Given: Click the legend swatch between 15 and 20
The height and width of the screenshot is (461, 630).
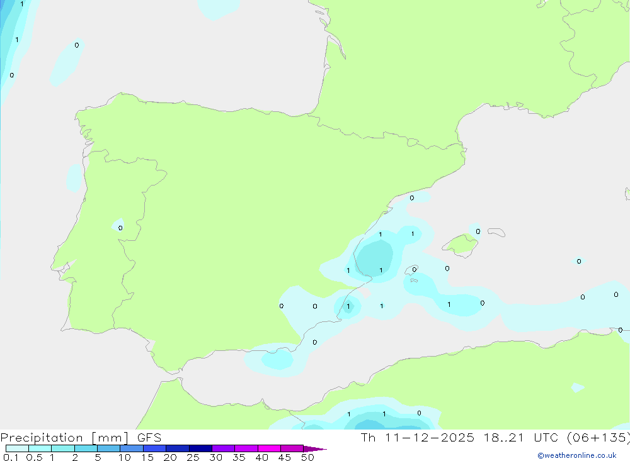Looking at the screenshot, I should (x=154, y=448).
